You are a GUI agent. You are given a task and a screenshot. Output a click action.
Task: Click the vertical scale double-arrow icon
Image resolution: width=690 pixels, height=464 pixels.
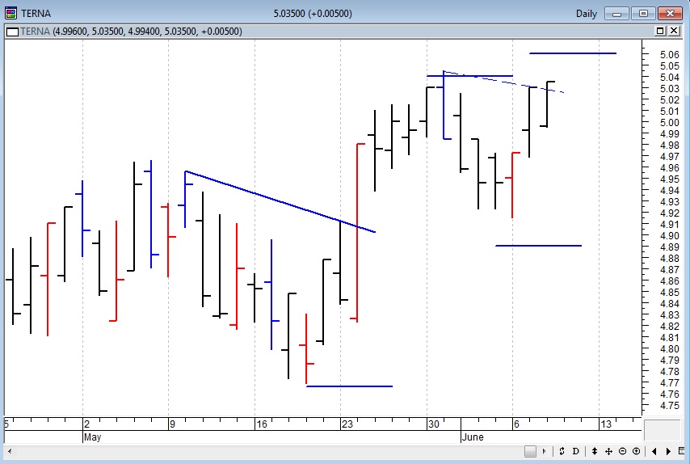click(x=595, y=451)
